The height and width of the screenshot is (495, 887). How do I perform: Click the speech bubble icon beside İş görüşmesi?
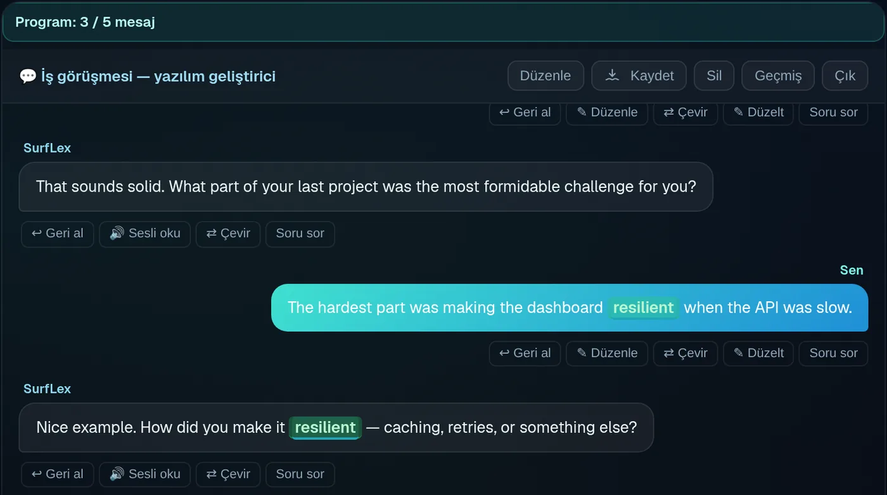(x=28, y=77)
